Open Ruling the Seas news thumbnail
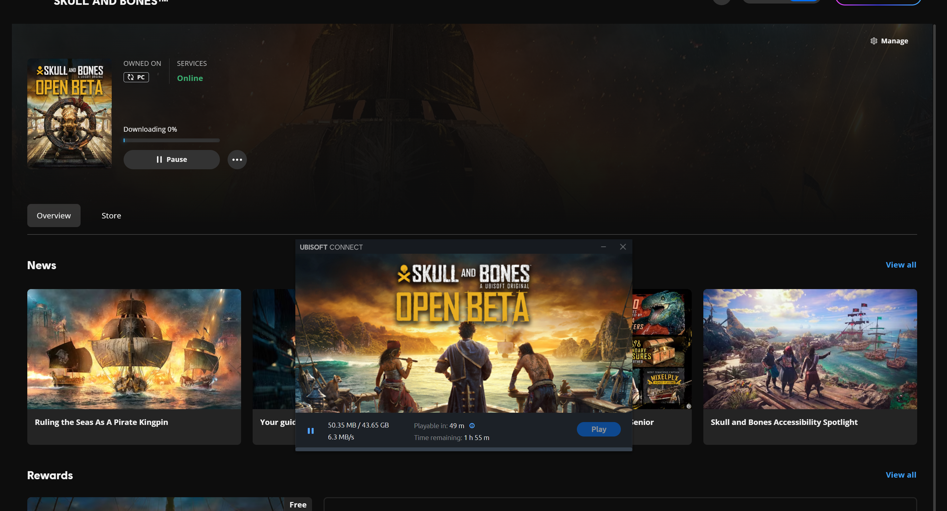Screen dimensions: 947x511 [x=134, y=349]
